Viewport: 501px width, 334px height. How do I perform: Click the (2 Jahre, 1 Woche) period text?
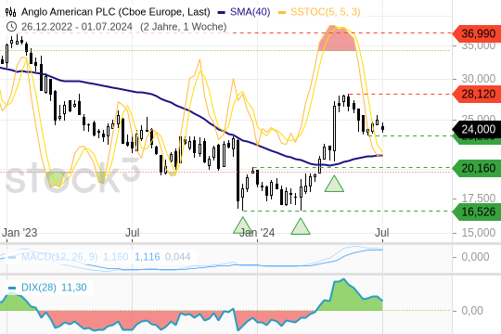184,27
